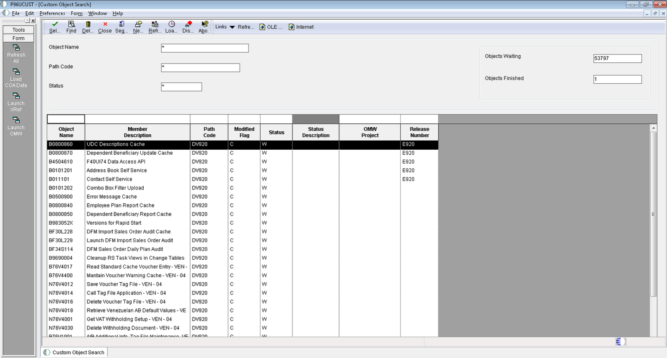Open the File menu
Image resolution: width=667 pixels, height=358 pixels.
tap(16, 13)
